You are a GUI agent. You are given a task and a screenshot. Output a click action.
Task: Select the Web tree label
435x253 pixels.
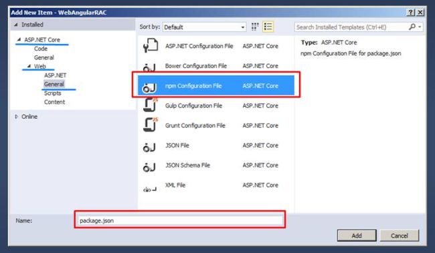pyautogui.click(x=40, y=67)
